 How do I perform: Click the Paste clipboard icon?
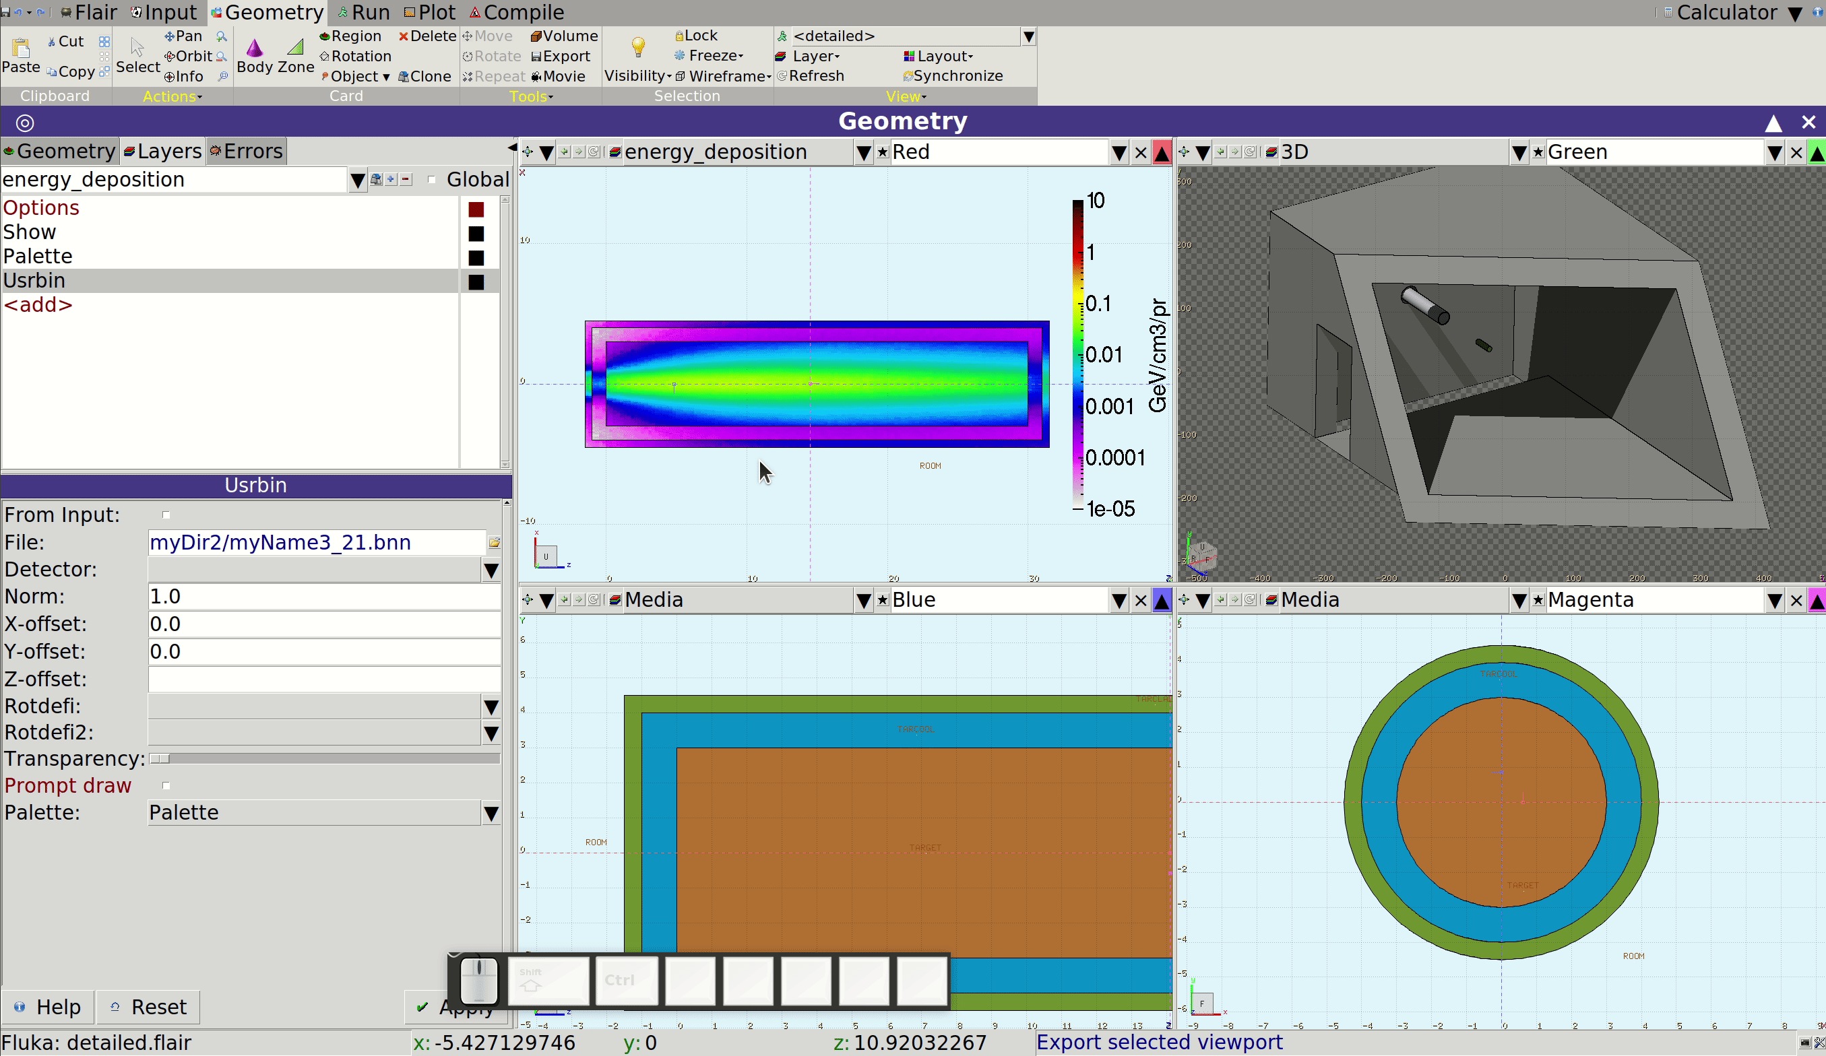(x=21, y=48)
